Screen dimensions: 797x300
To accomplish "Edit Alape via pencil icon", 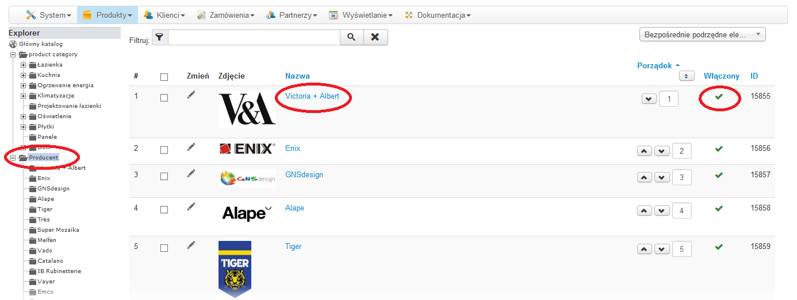I will click(x=191, y=207).
